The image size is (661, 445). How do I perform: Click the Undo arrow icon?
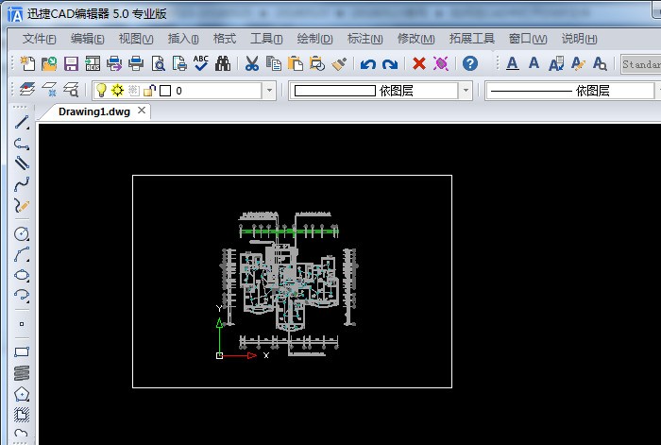click(x=368, y=64)
